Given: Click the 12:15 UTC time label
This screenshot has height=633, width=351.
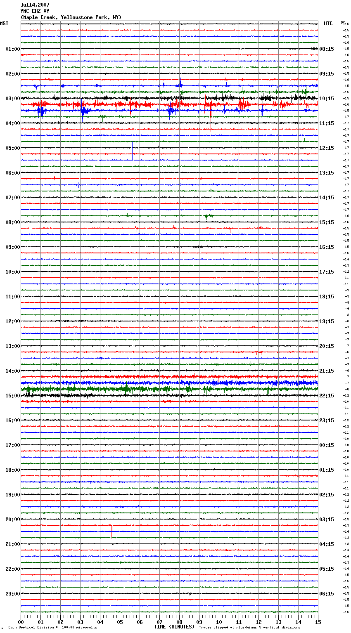Looking at the screenshot, I should coord(327,148).
